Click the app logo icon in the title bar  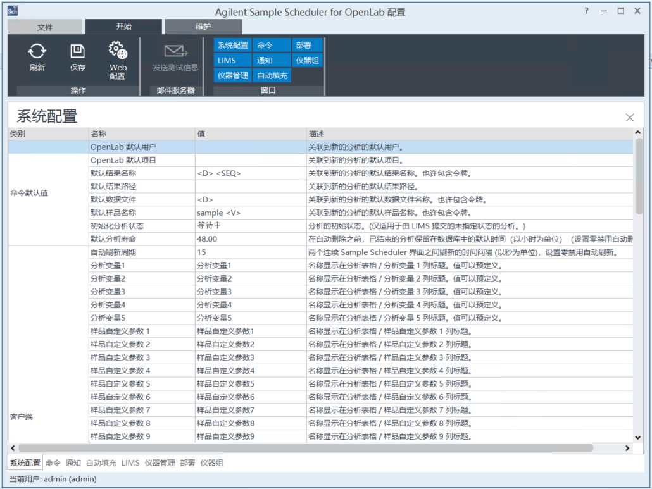coord(13,11)
